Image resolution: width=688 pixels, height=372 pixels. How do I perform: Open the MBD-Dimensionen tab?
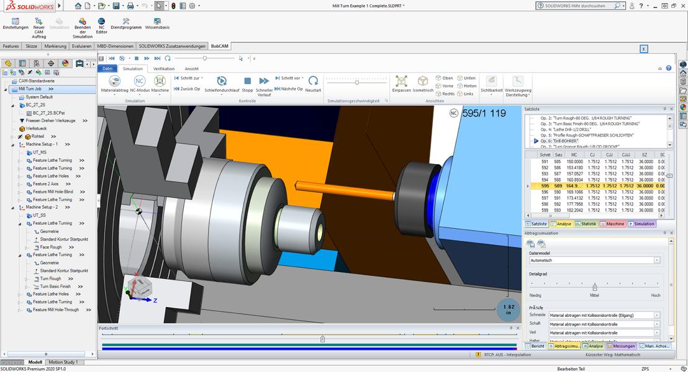(115, 46)
